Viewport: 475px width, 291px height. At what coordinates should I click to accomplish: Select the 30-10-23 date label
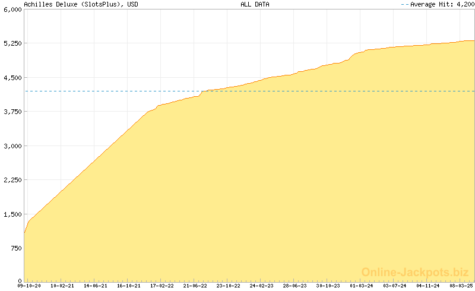[328, 286]
